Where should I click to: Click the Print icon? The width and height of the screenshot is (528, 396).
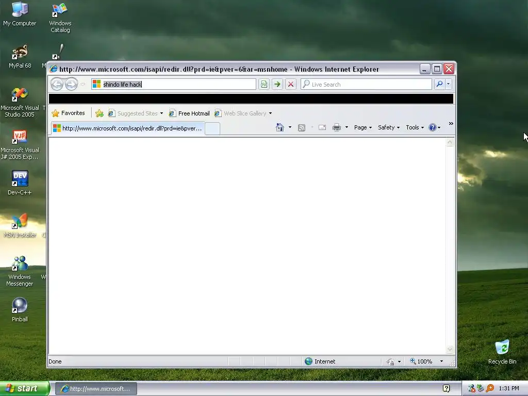[336, 127]
